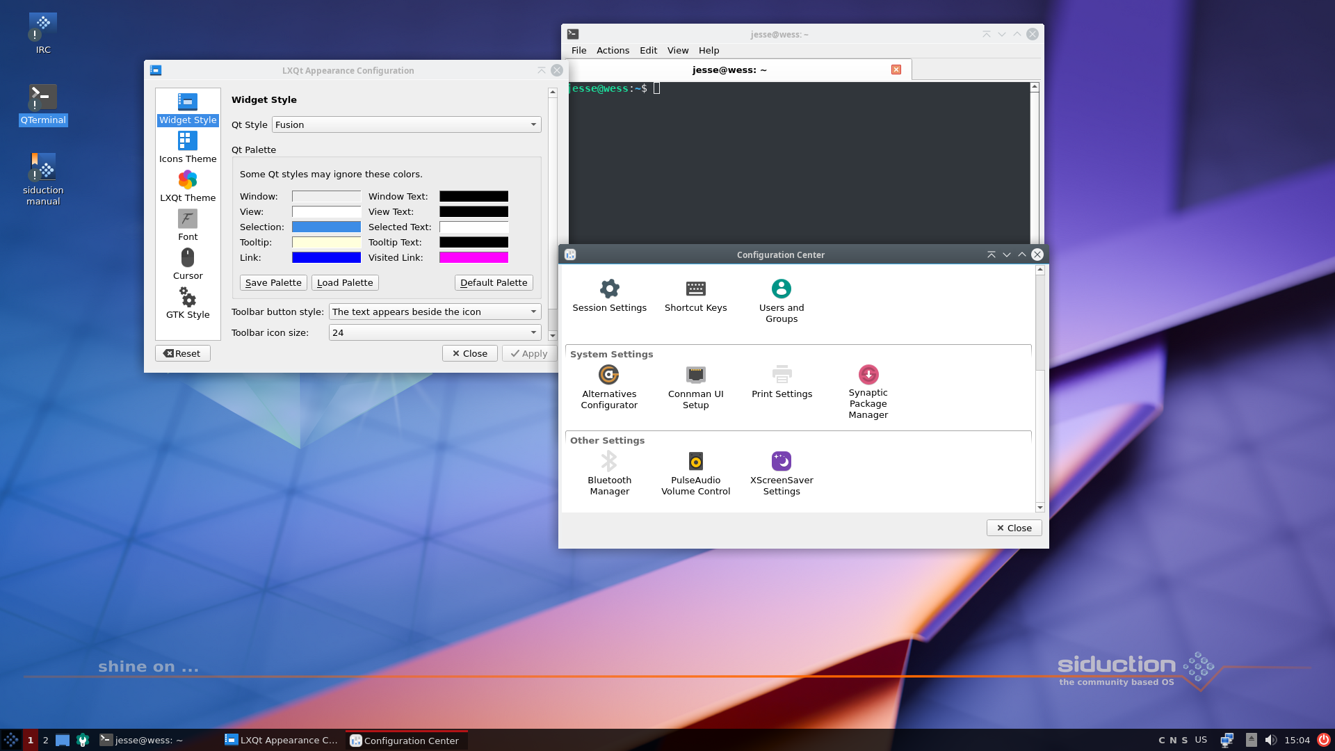Open View menu in terminal
The image size is (1335, 751).
tap(677, 50)
